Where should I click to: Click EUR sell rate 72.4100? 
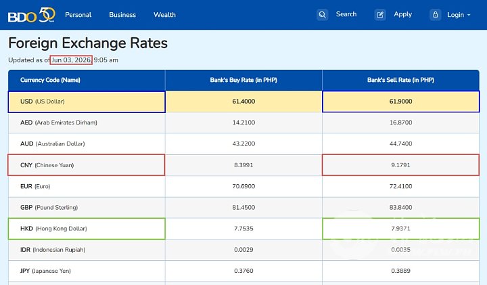(400, 186)
